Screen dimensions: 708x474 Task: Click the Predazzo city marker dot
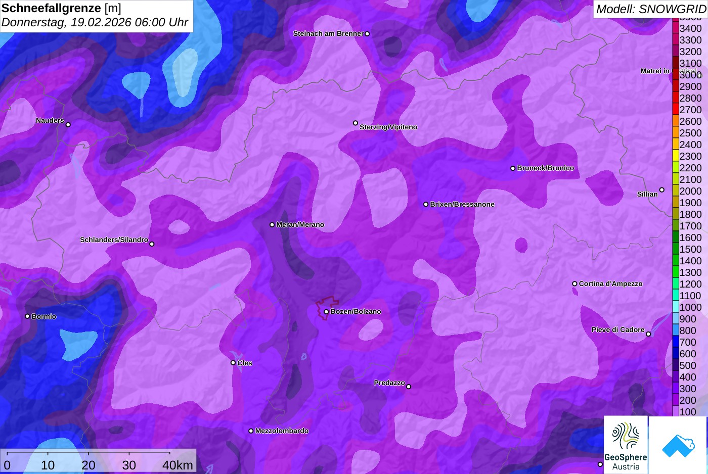409,387
